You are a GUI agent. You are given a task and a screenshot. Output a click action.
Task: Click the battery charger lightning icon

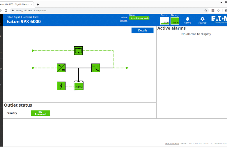[61, 86]
